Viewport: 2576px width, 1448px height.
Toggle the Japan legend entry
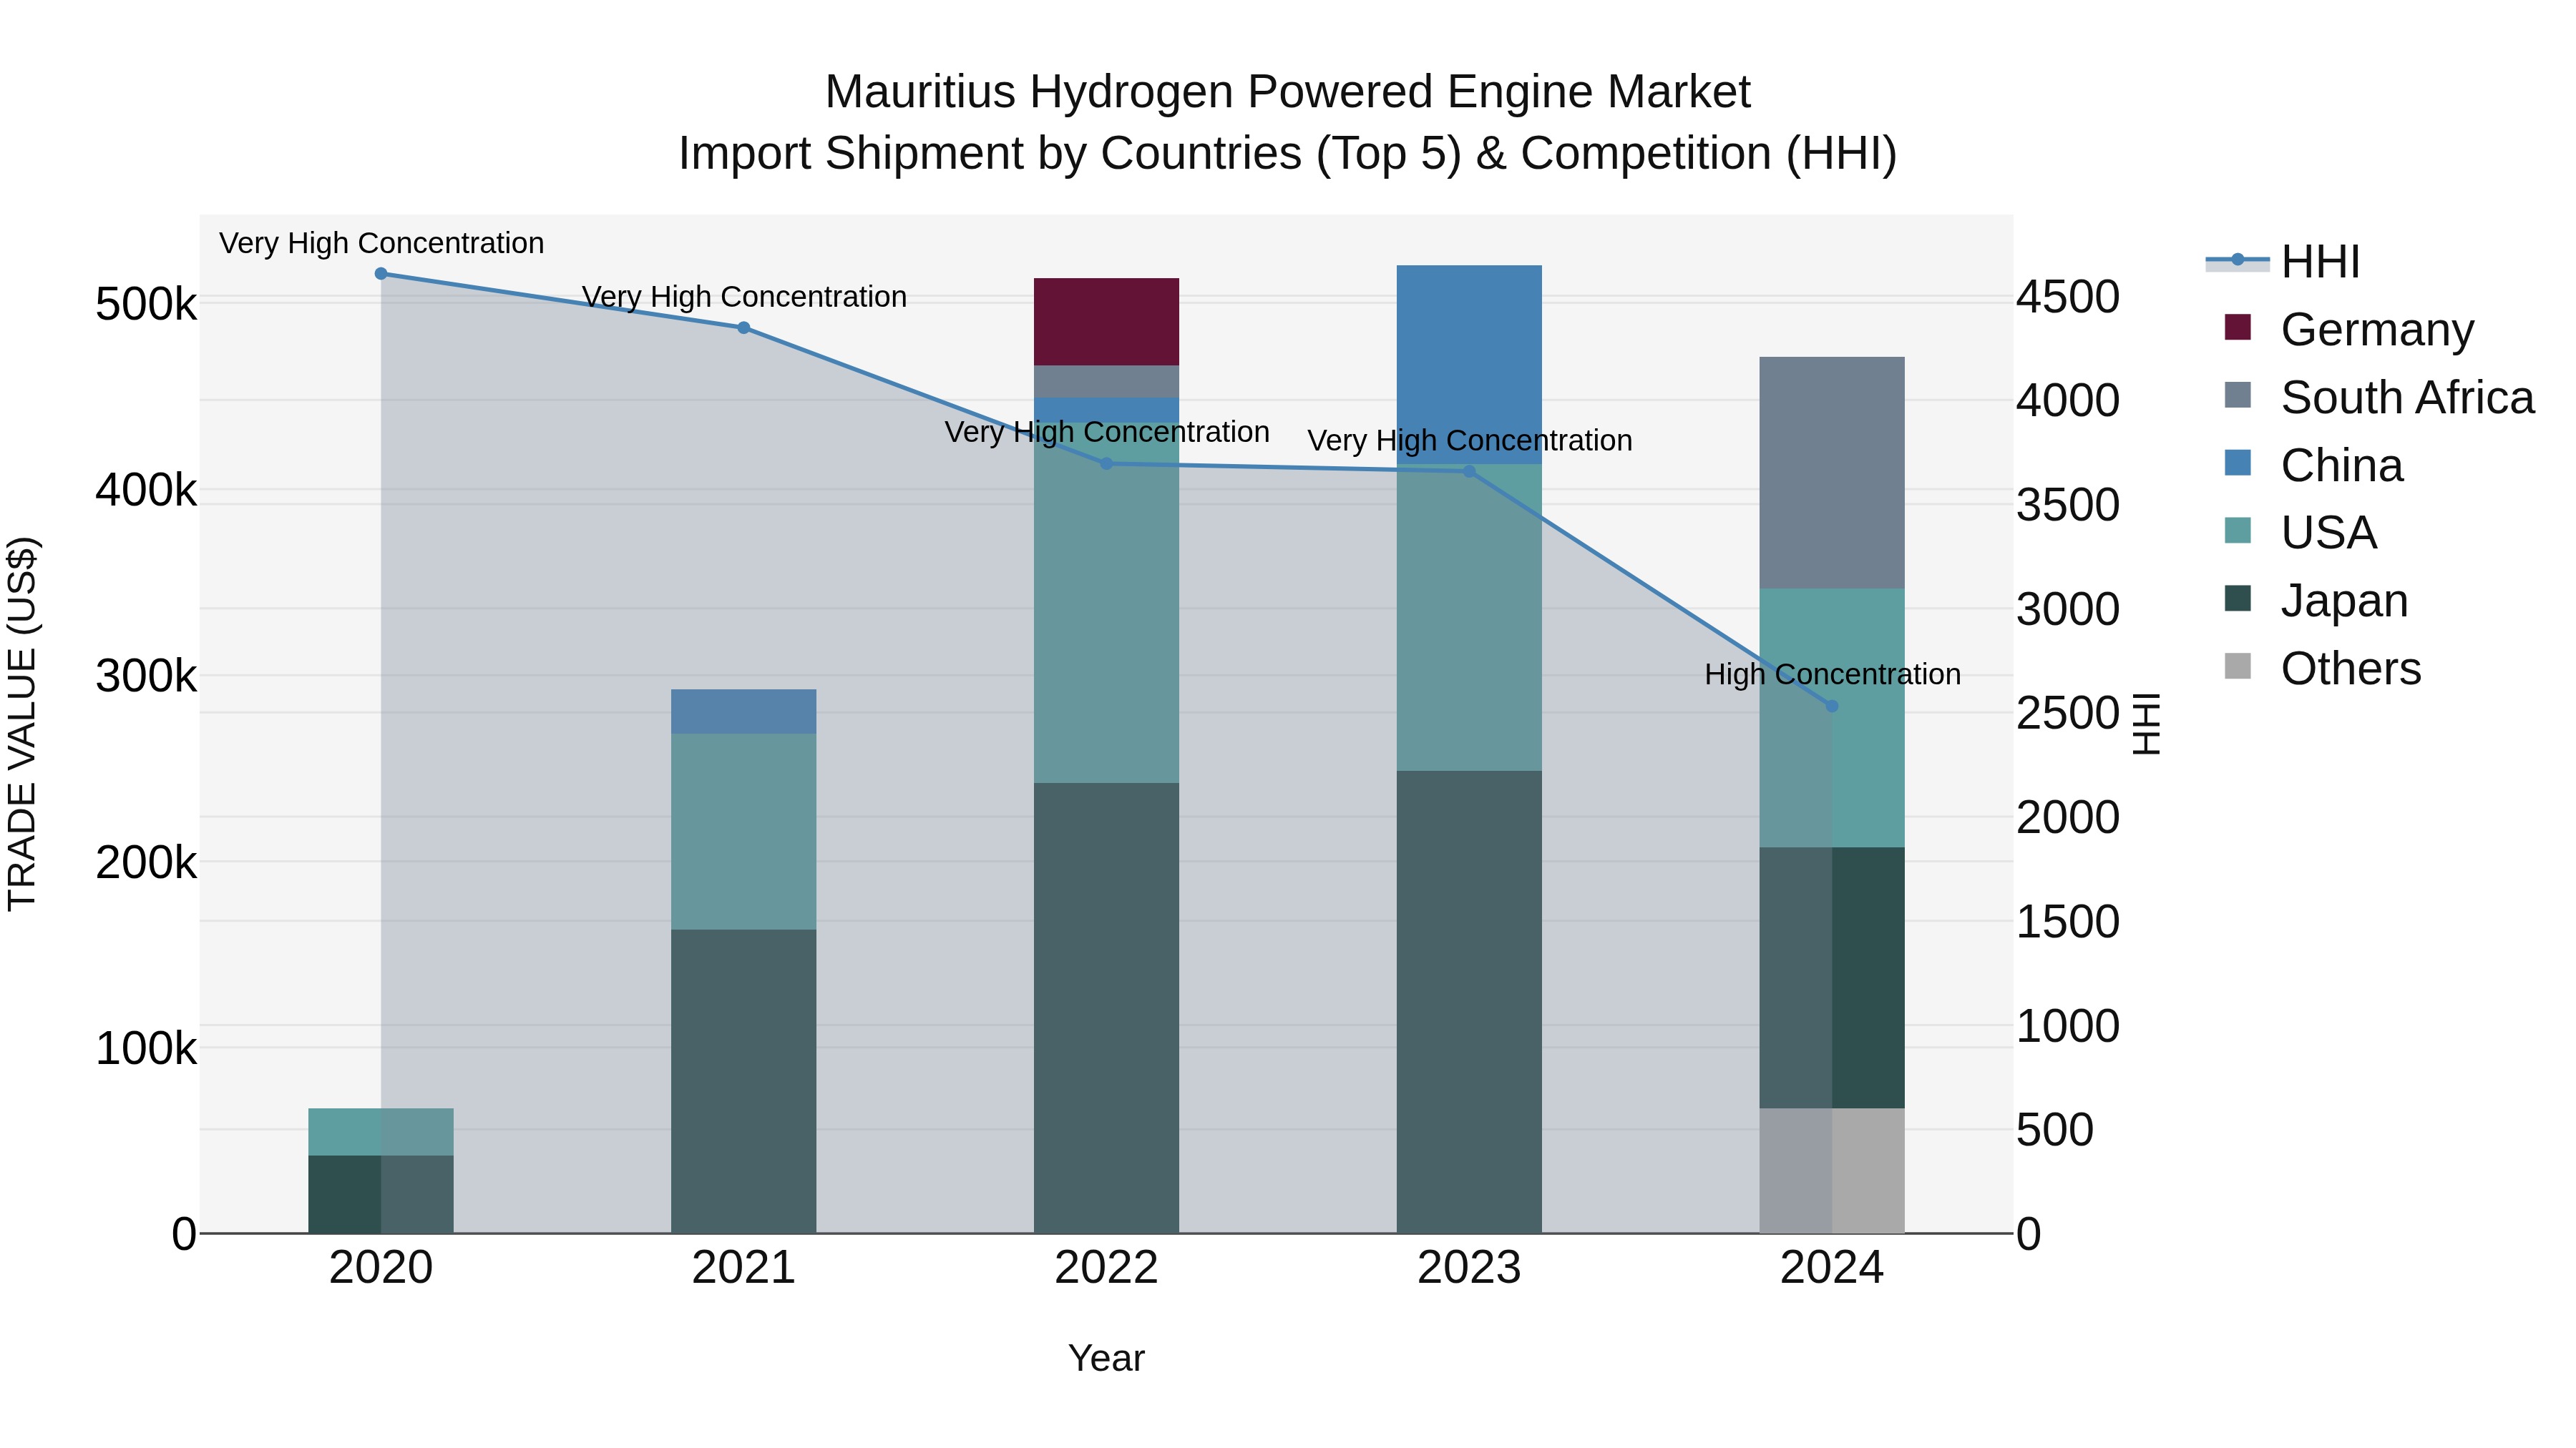point(2316,600)
